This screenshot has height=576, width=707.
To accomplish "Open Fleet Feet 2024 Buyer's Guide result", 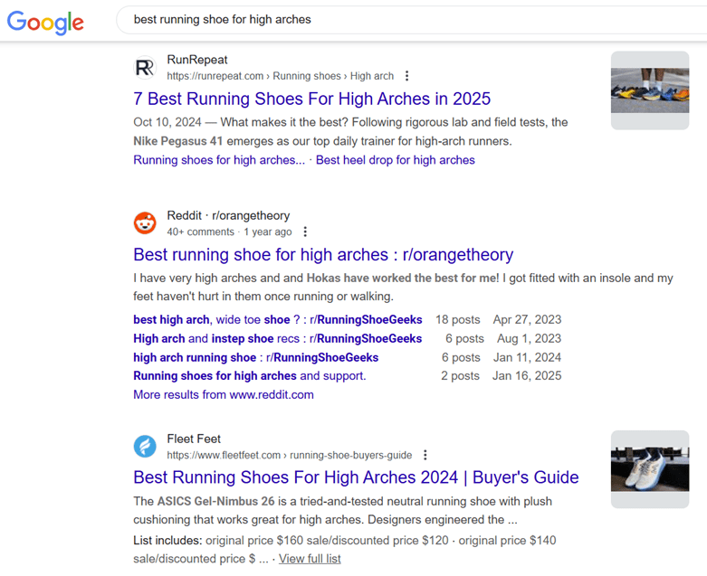I will (x=356, y=477).
